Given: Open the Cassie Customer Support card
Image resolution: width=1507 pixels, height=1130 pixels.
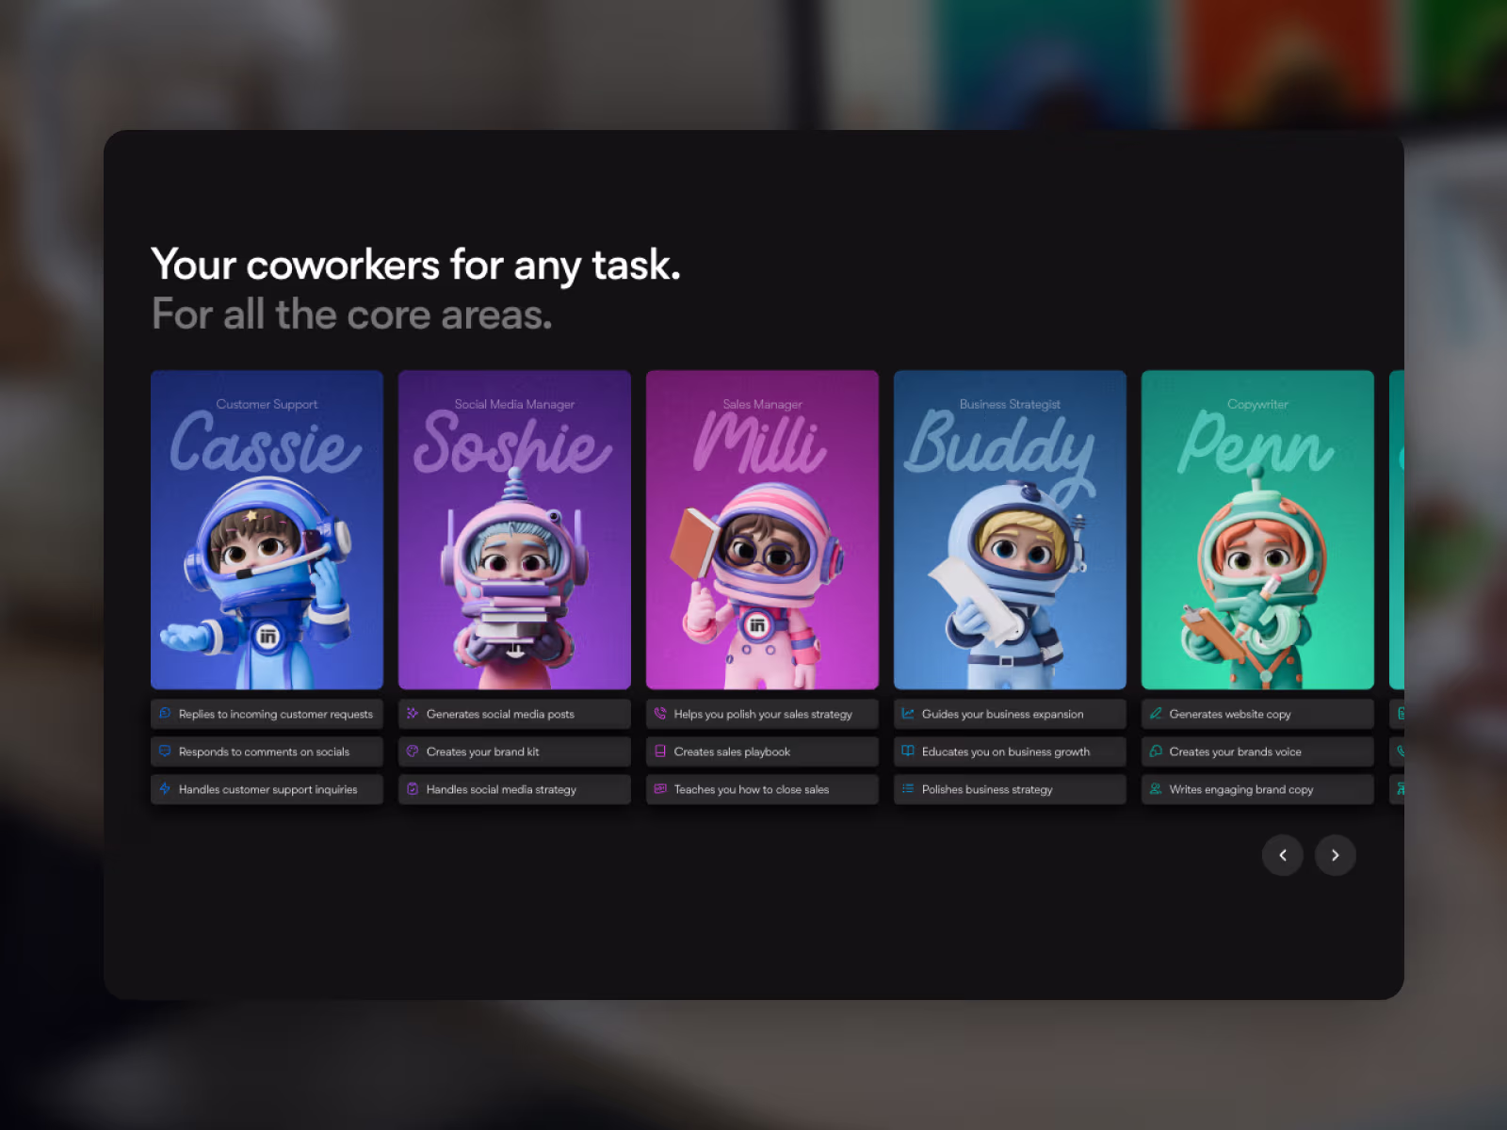Looking at the screenshot, I should (x=267, y=529).
